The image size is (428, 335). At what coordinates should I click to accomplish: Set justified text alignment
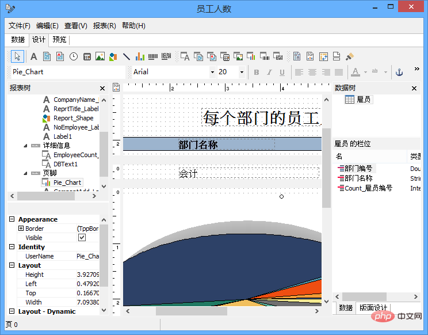pyautogui.click(x=339, y=72)
